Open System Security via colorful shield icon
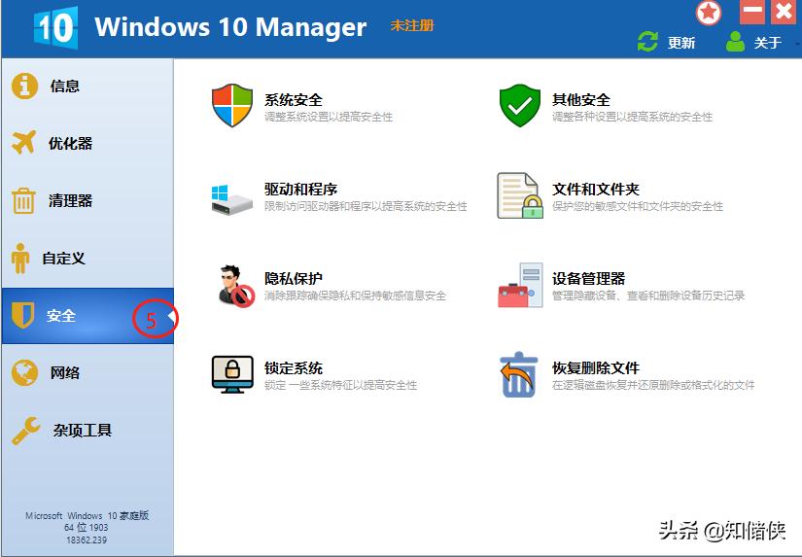802x557 pixels. click(x=232, y=105)
